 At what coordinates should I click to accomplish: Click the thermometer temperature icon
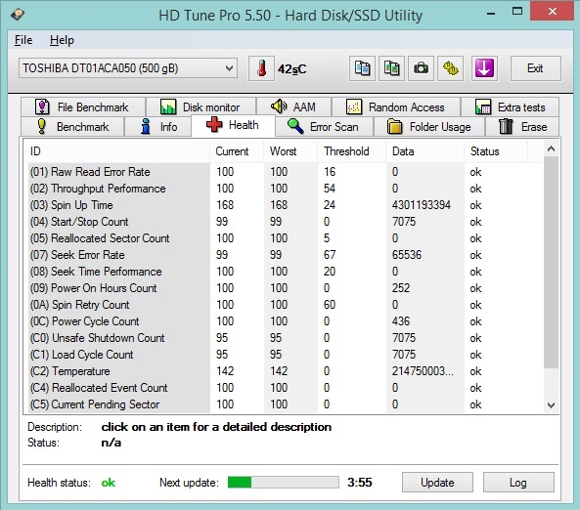pos(261,68)
